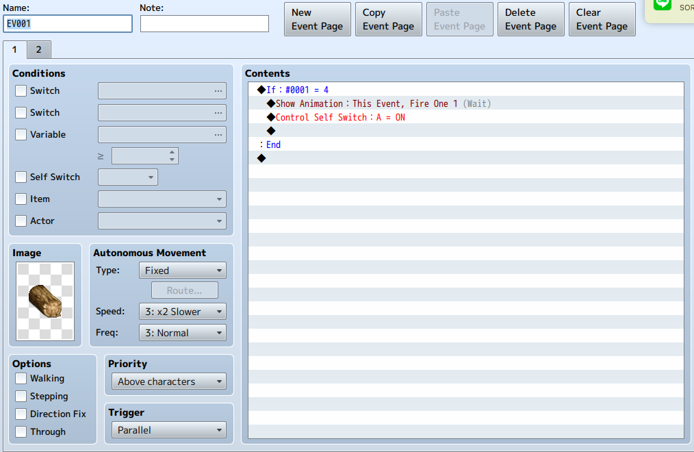
Task: Open the Actor condition dropdown
Action: click(162, 221)
